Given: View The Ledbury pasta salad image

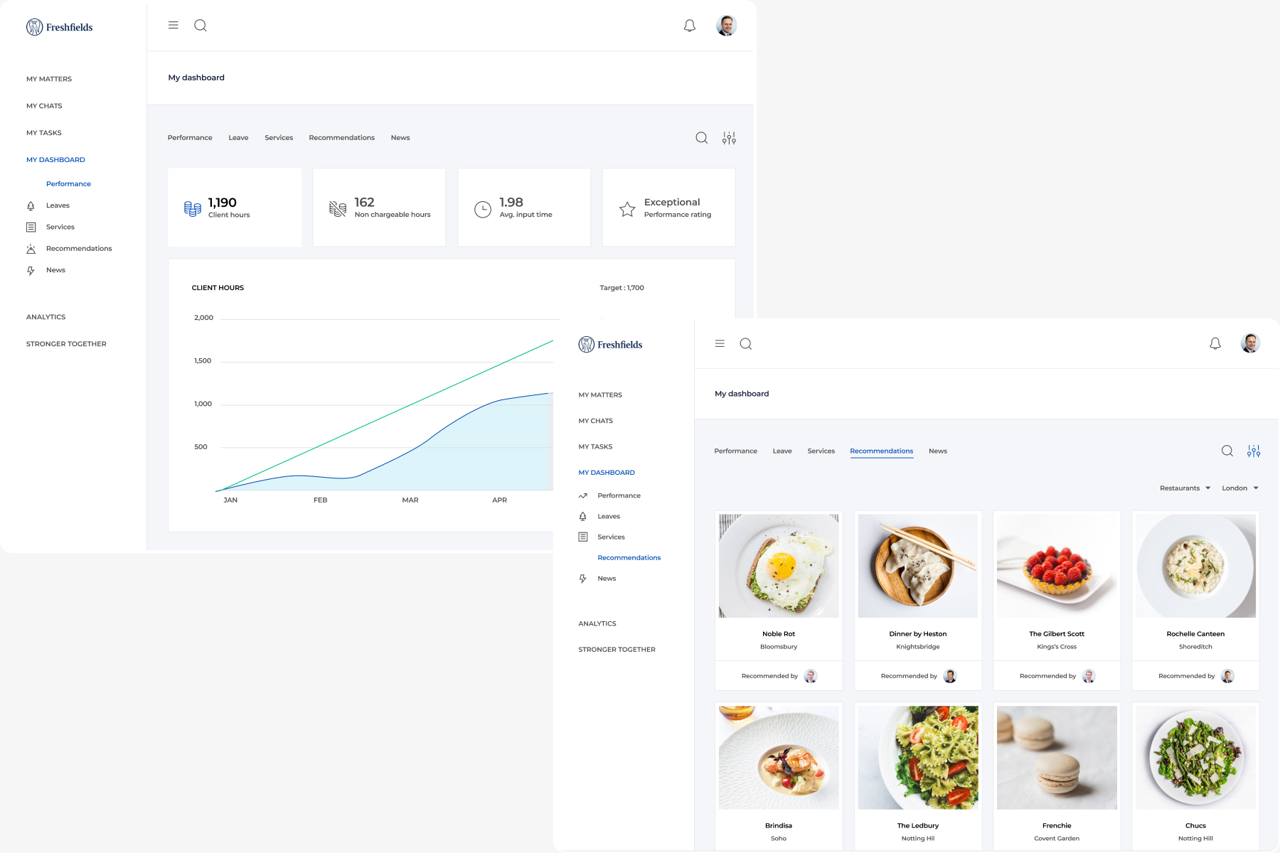Looking at the screenshot, I should tap(917, 758).
